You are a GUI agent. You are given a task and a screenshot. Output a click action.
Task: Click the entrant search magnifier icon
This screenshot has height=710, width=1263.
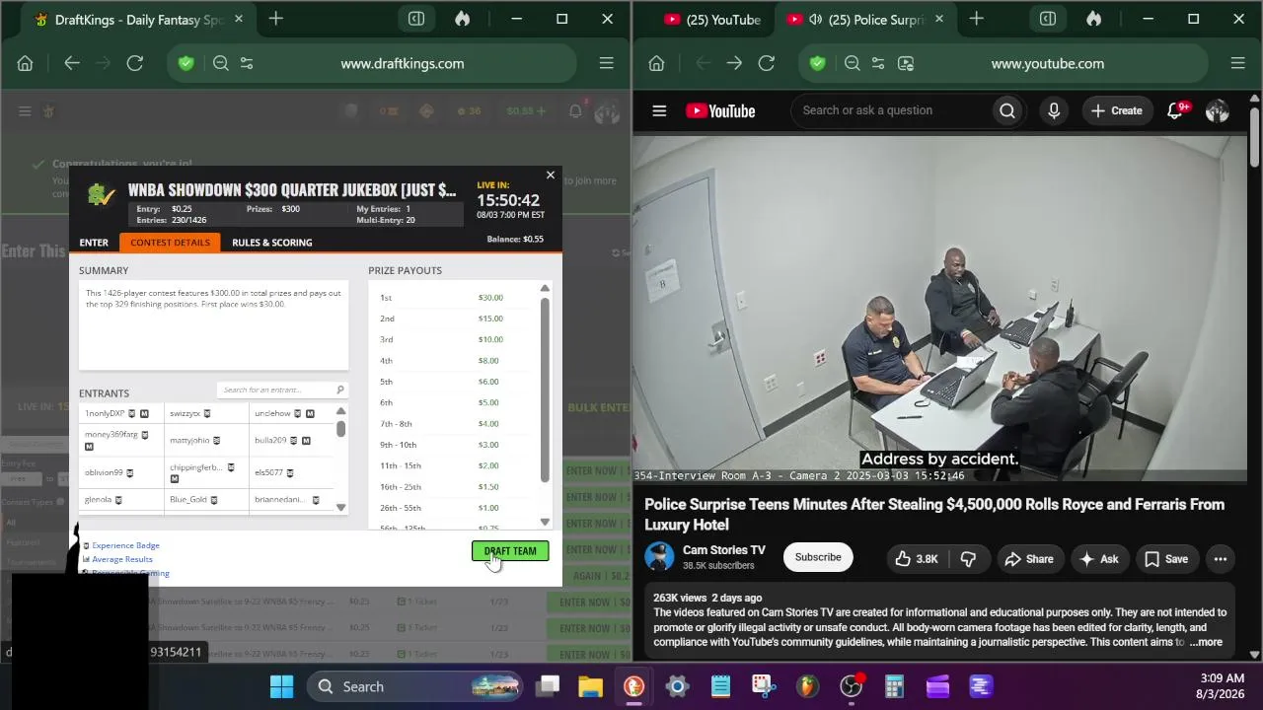tap(340, 390)
